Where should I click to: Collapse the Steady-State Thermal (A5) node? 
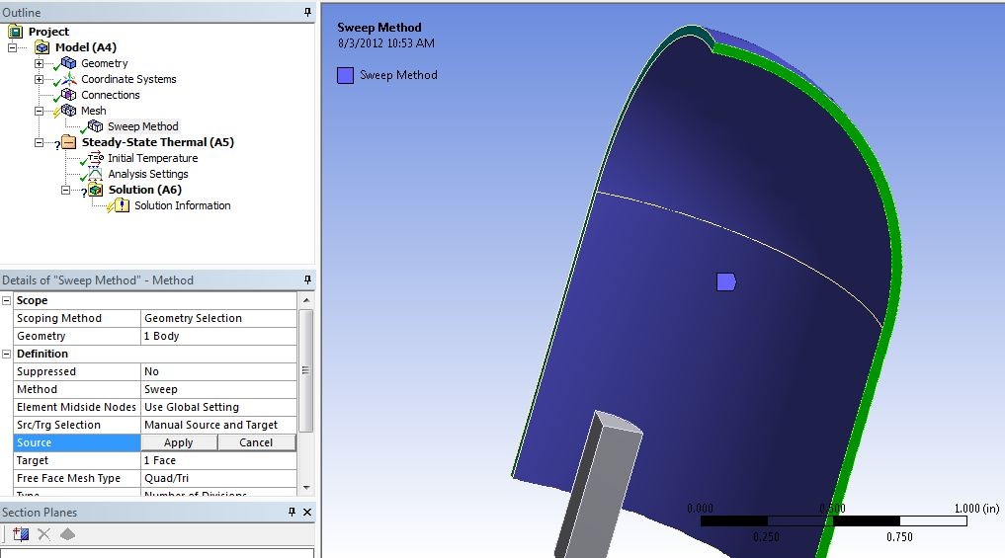(x=39, y=143)
